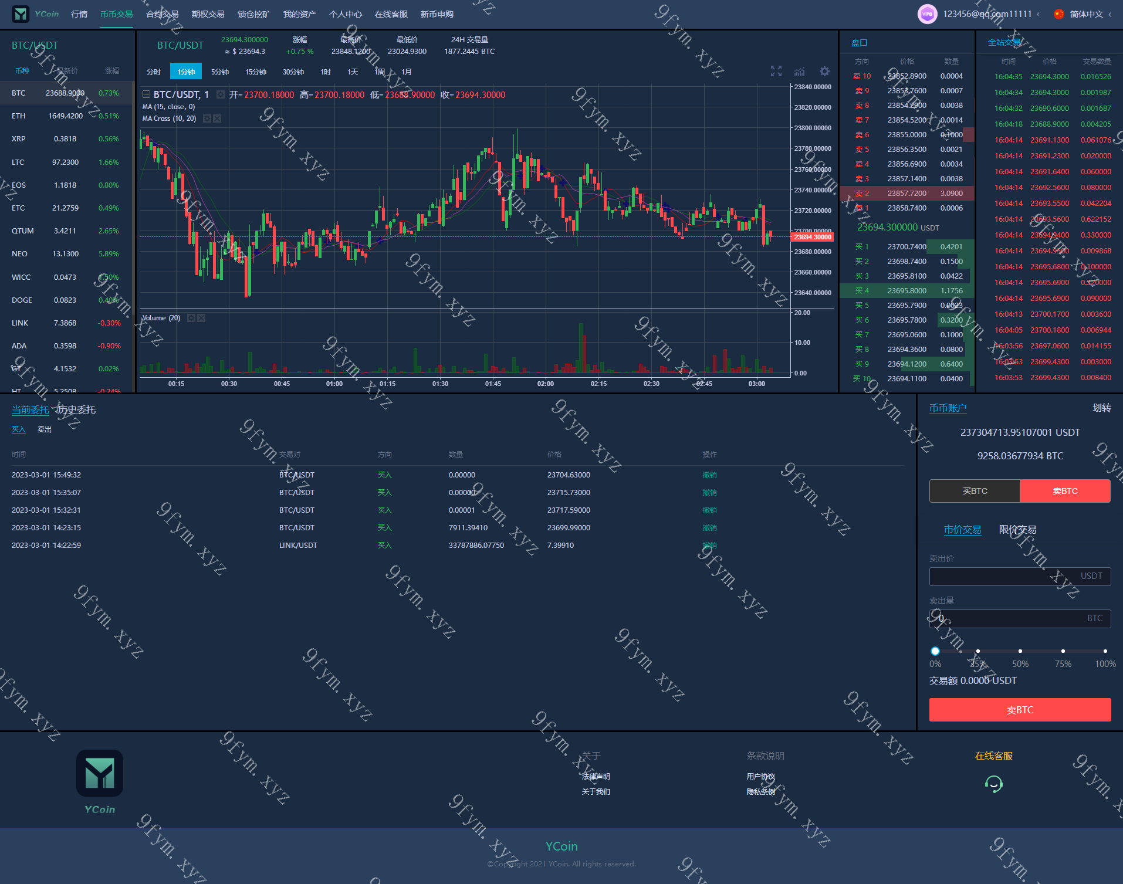This screenshot has width=1123, height=884.
Task: Open 全站交易 panel tab
Action: point(1004,42)
